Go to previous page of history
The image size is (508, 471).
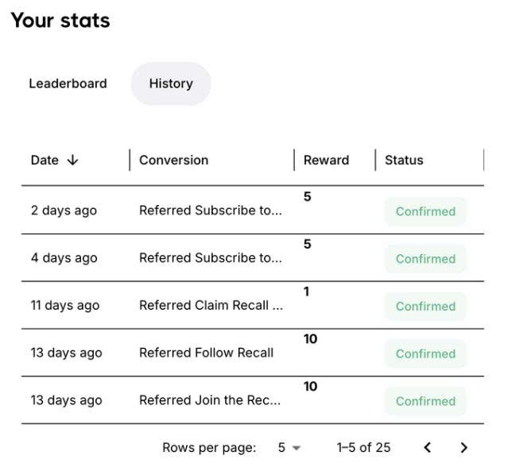tap(428, 447)
